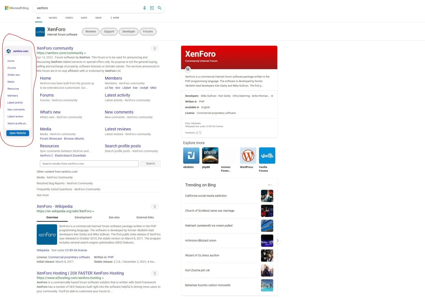Click the XenForo logo beside the title
Image resolution: width=425 pixels, height=298 pixels.
pyautogui.click(x=40, y=32)
